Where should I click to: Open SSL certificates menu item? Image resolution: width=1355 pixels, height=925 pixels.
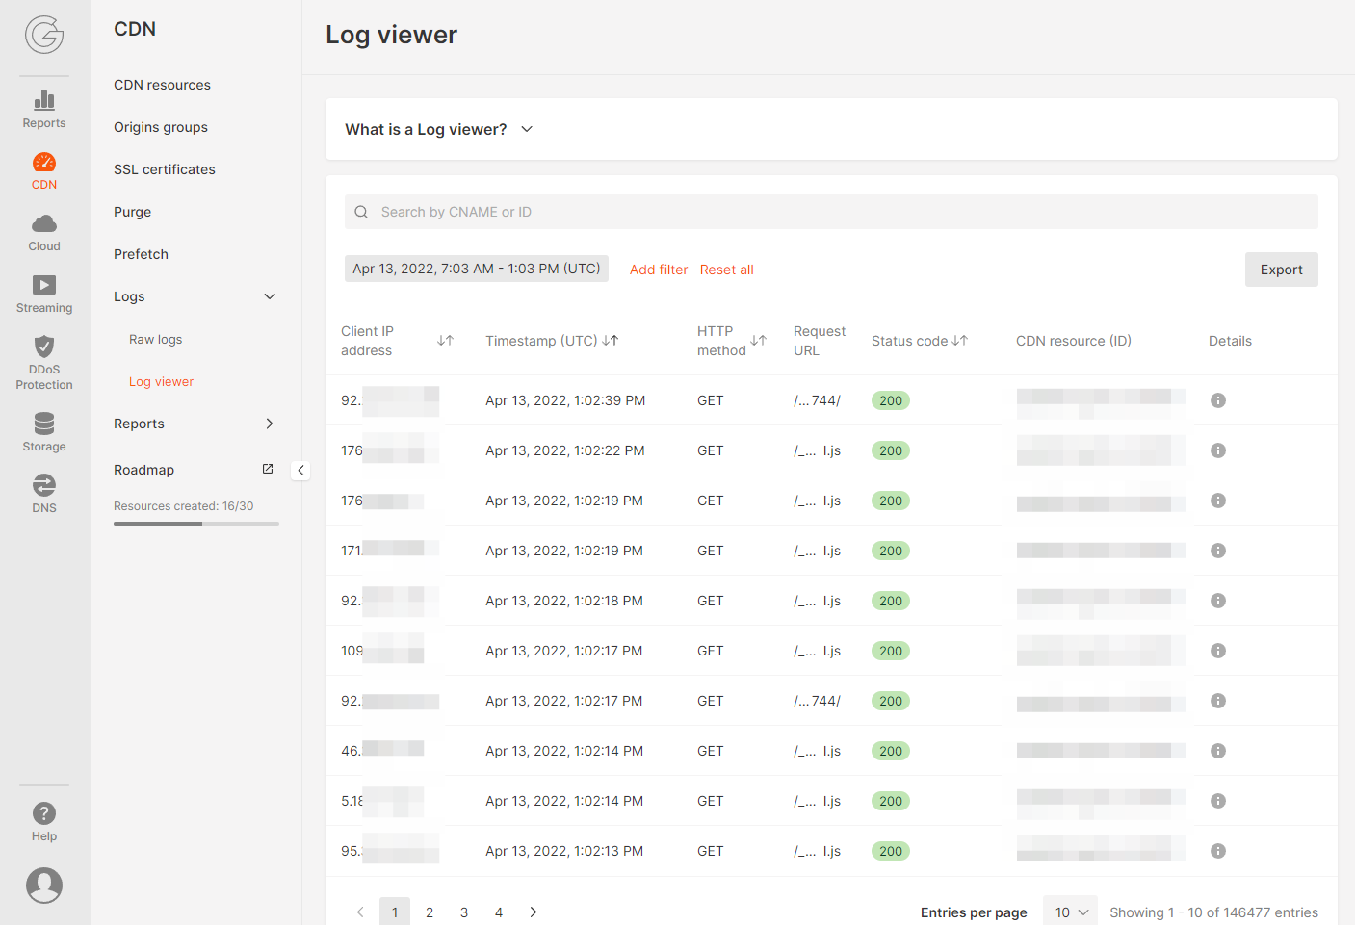pyautogui.click(x=165, y=169)
